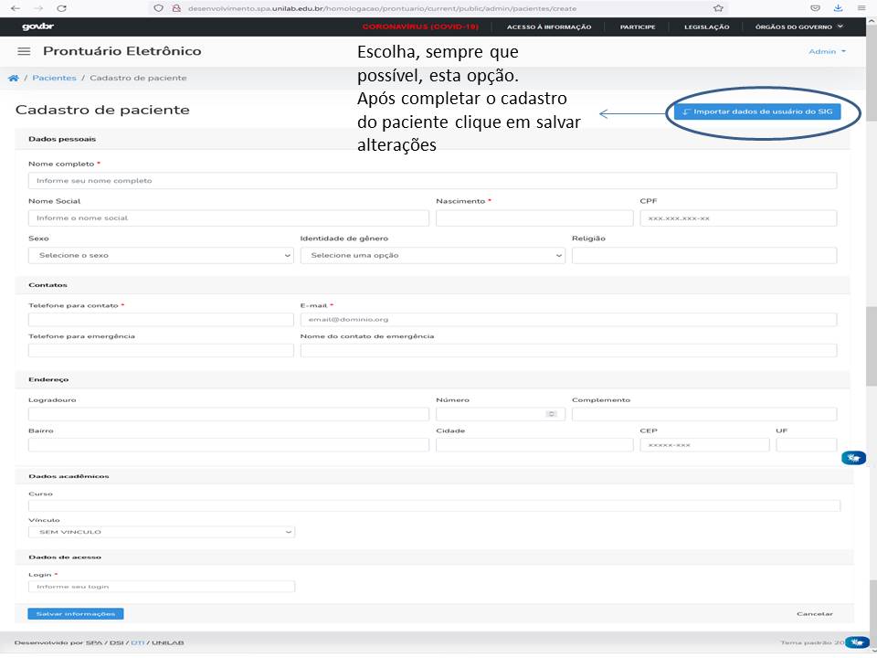
Task: Reload the page with refresh icon
Action: tap(63, 7)
